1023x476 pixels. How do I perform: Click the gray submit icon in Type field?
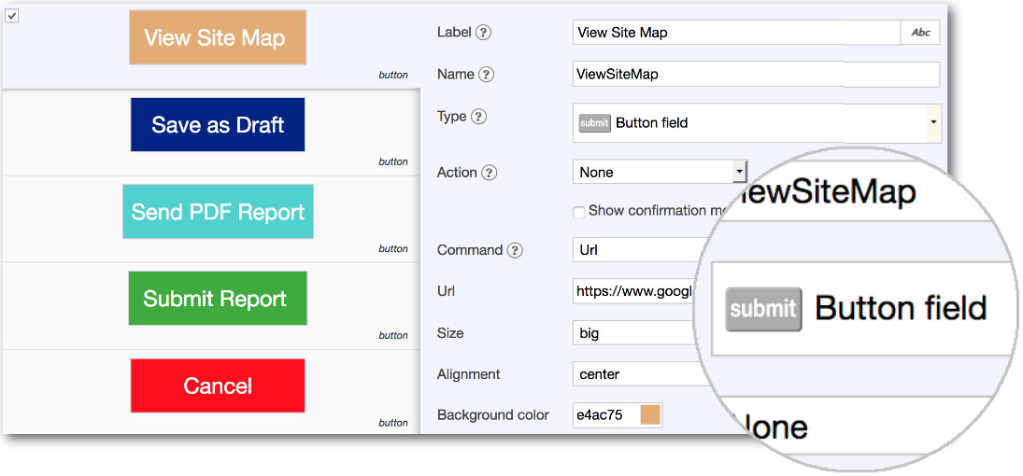pos(594,123)
